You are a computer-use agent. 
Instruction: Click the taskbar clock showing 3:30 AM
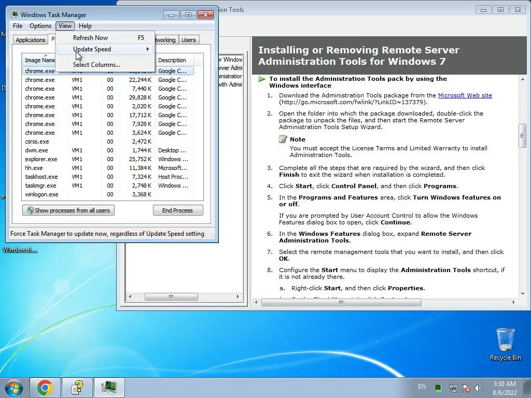point(505,388)
